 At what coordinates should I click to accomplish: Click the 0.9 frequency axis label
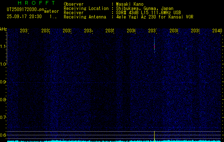click(3, 82)
